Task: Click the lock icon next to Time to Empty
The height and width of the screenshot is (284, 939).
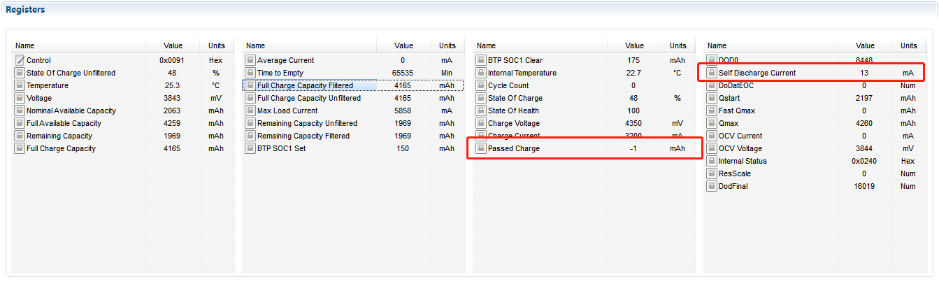Action: pos(250,73)
